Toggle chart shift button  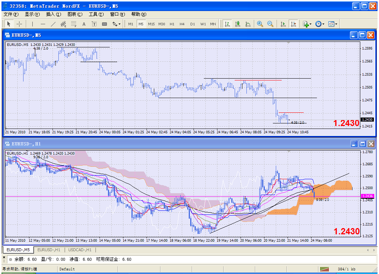coord(293,24)
